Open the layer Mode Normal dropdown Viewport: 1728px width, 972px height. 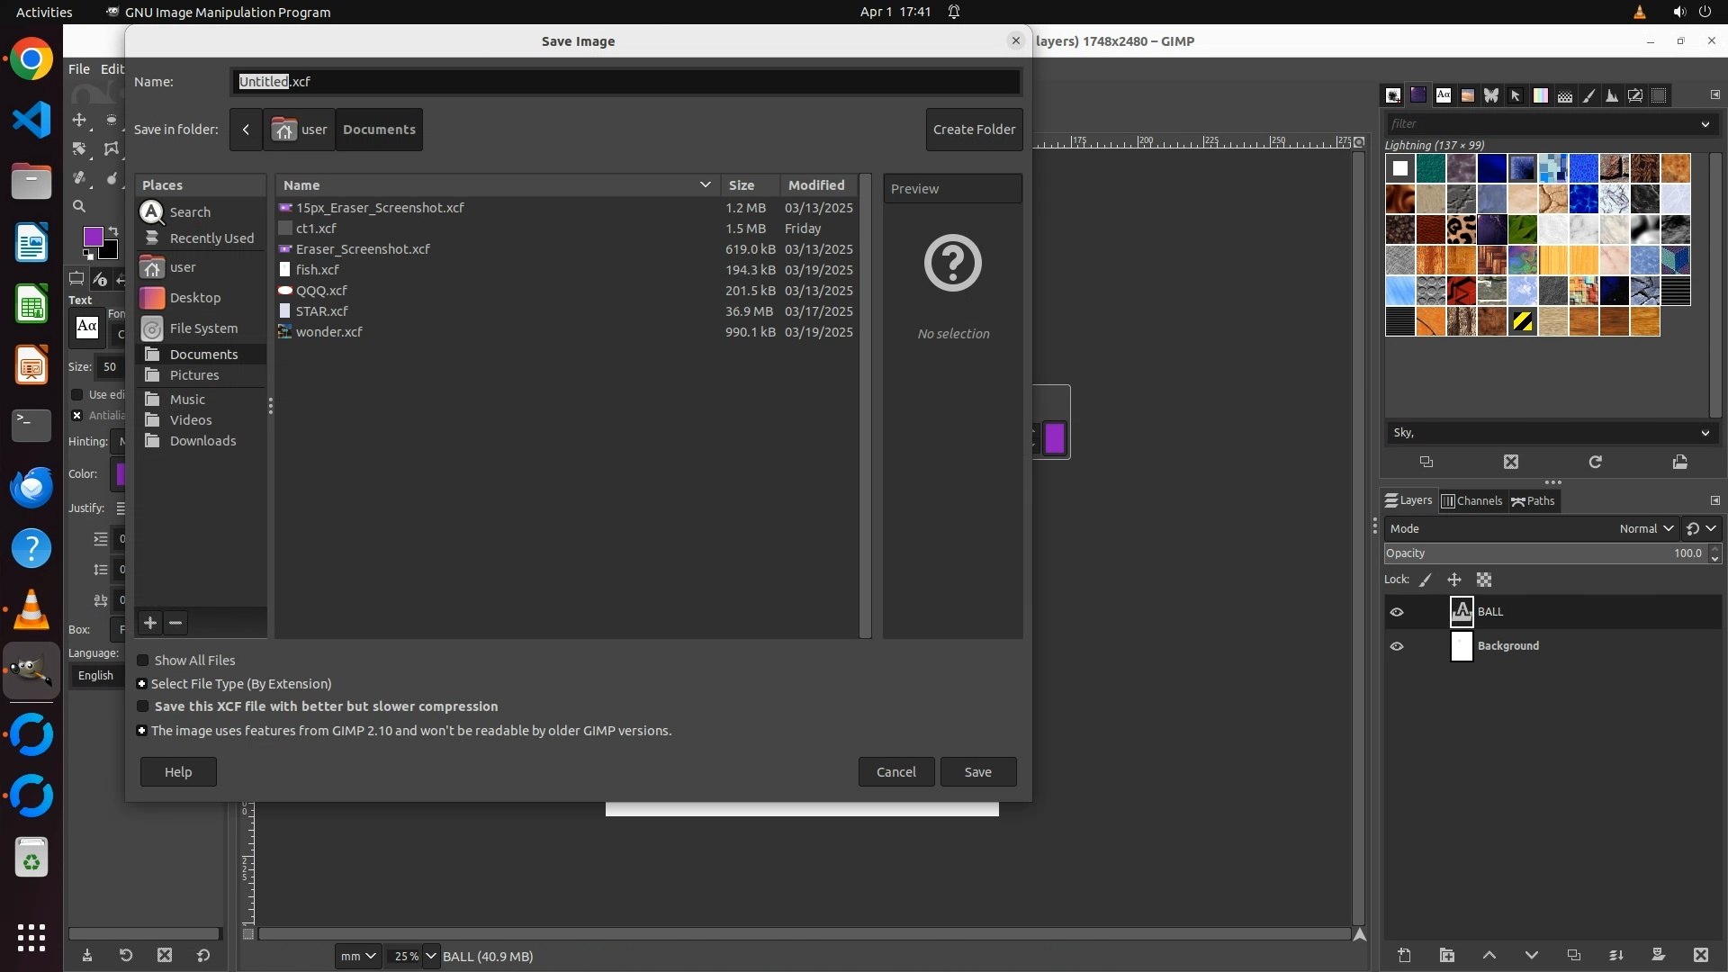(x=1645, y=529)
